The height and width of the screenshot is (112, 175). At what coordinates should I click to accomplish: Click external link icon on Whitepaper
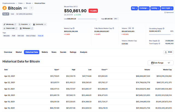[32, 28]
